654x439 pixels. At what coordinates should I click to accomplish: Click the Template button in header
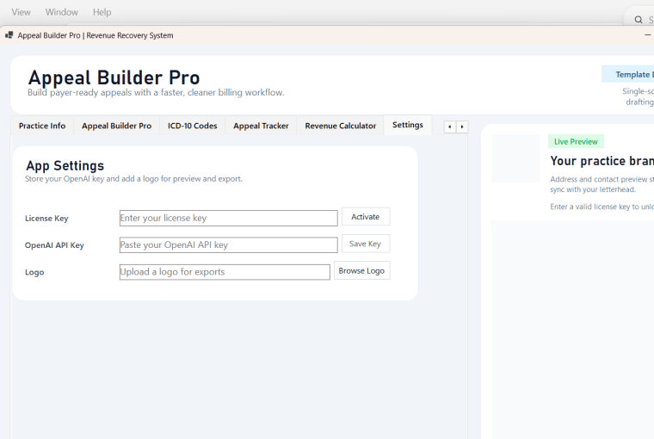click(x=627, y=74)
